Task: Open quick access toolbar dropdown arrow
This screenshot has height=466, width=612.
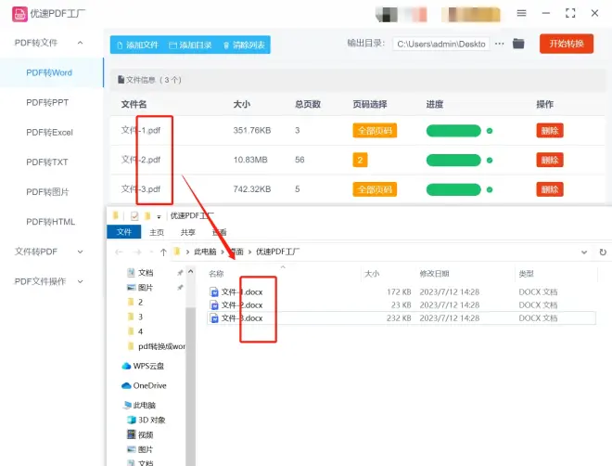Action: click(x=159, y=216)
